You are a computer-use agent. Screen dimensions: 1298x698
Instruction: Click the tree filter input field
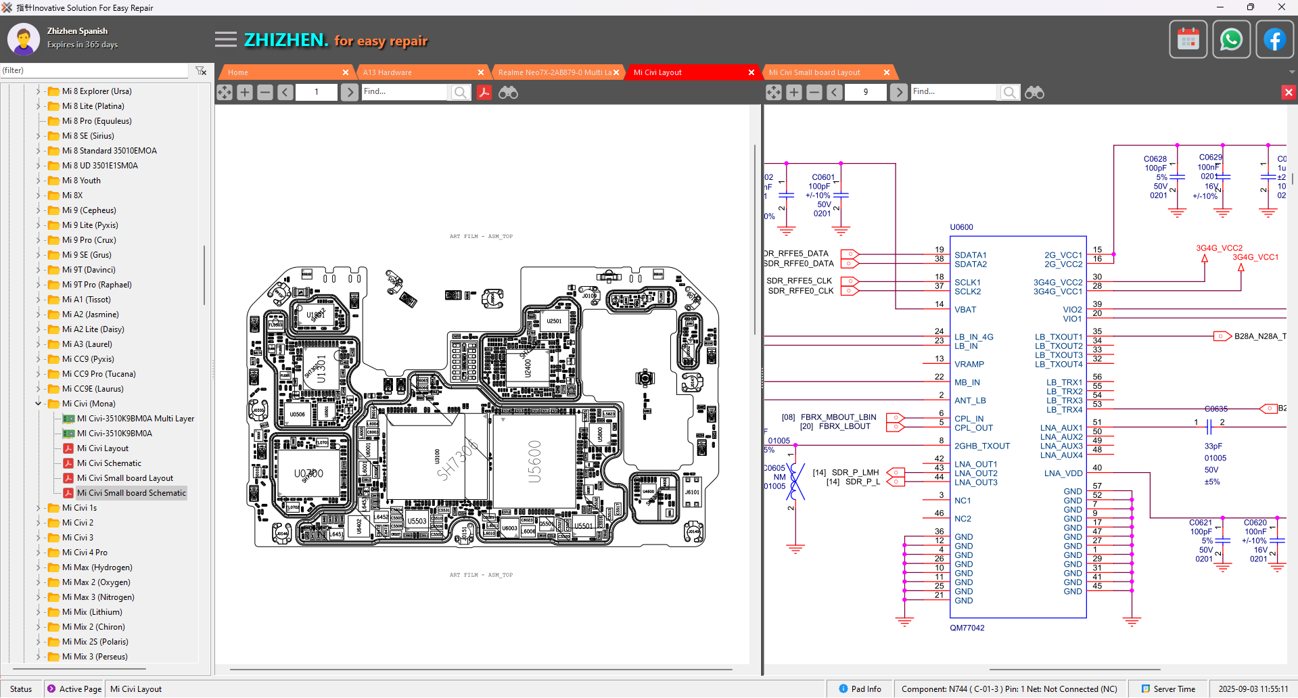coord(95,70)
